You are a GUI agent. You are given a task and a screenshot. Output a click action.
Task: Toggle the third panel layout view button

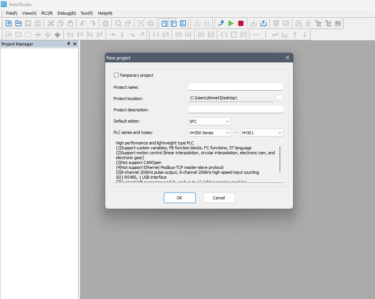pos(183,23)
